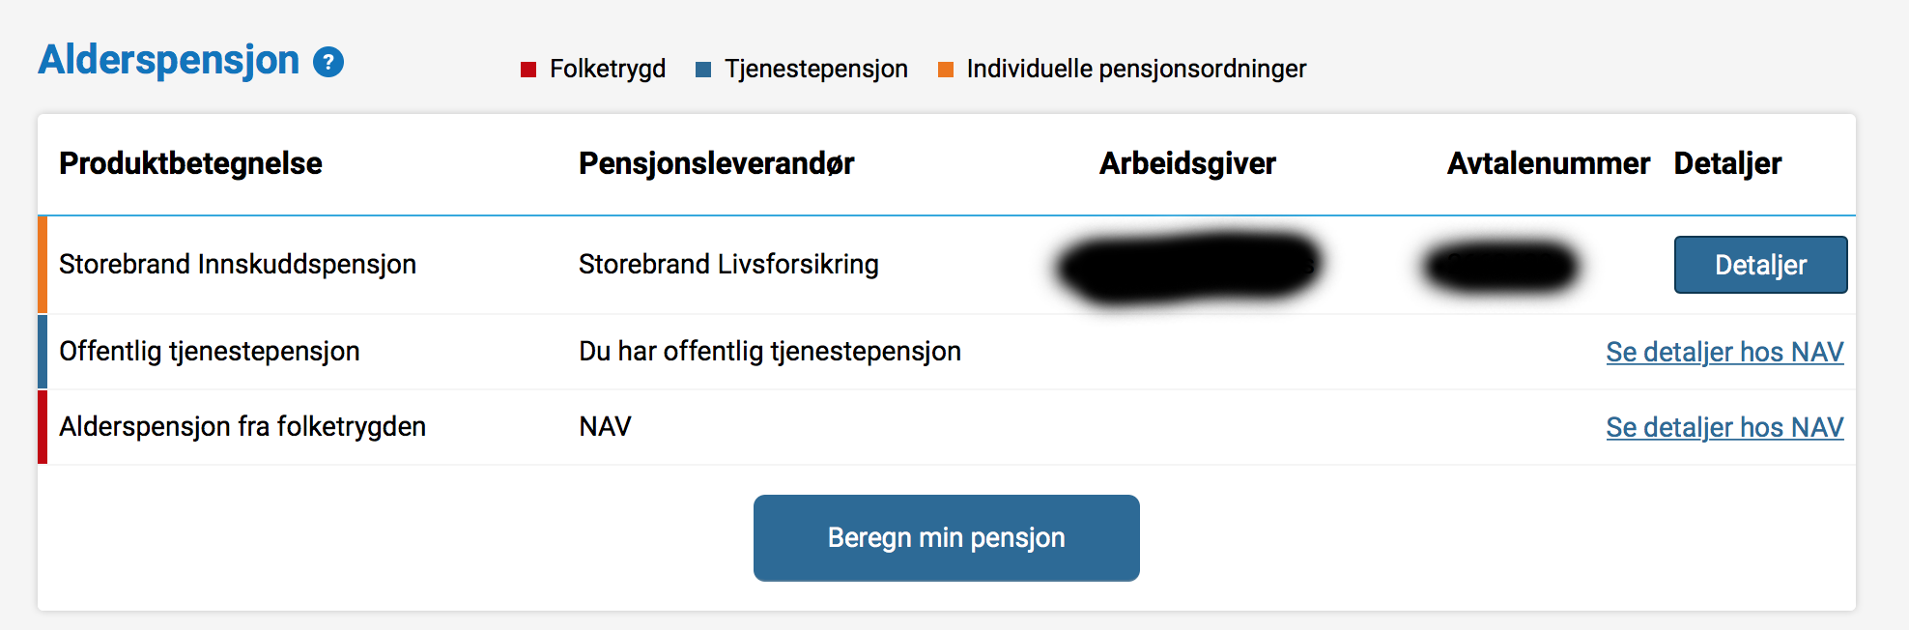Screen dimensions: 1909x630
Task: Click the blue Tjenestepensjon legend square
Action: coord(703,70)
